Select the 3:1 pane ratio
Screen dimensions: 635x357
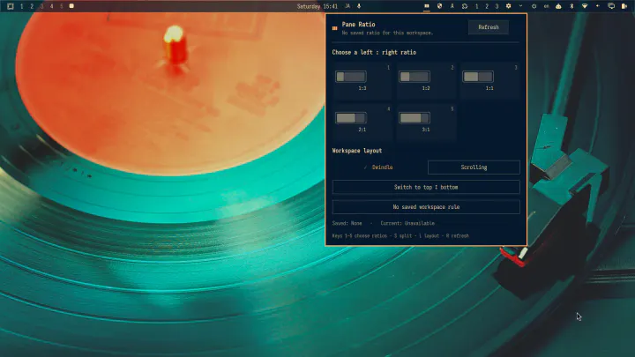click(x=426, y=122)
